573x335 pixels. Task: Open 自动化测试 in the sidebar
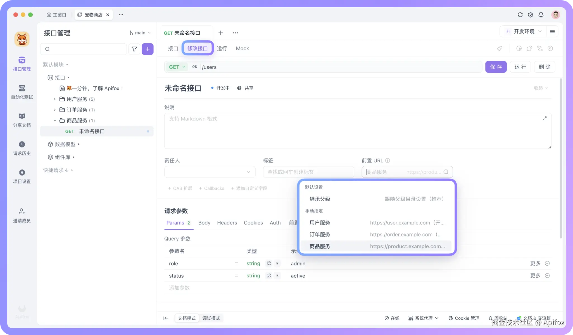tap(22, 92)
